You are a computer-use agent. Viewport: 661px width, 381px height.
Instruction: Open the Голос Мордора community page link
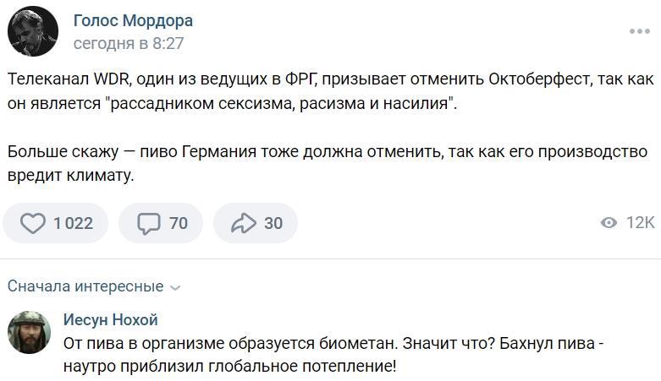tap(133, 21)
